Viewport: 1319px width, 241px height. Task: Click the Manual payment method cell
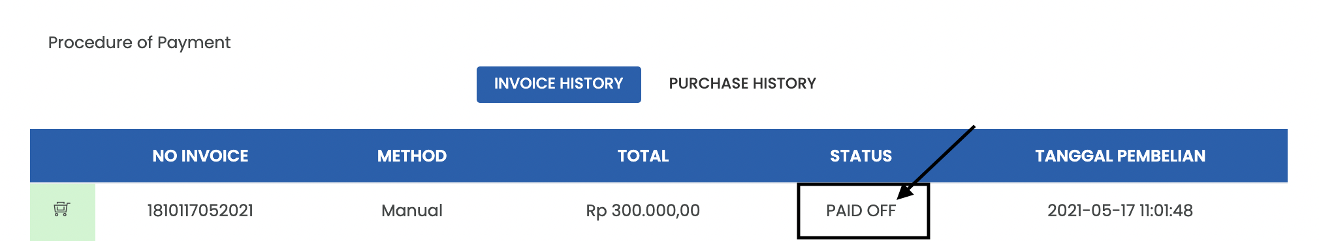click(x=412, y=211)
